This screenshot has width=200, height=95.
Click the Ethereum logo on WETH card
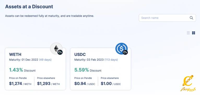[56, 49]
